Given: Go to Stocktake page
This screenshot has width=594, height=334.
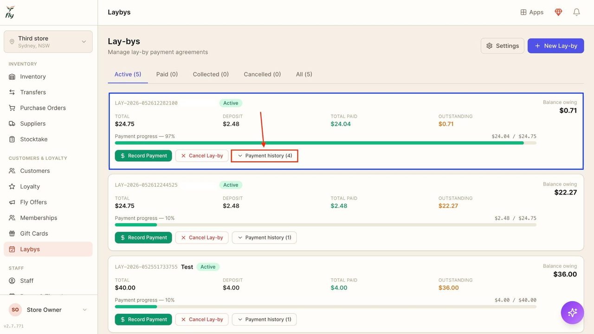Looking at the screenshot, I should pyautogui.click(x=48, y=139).
